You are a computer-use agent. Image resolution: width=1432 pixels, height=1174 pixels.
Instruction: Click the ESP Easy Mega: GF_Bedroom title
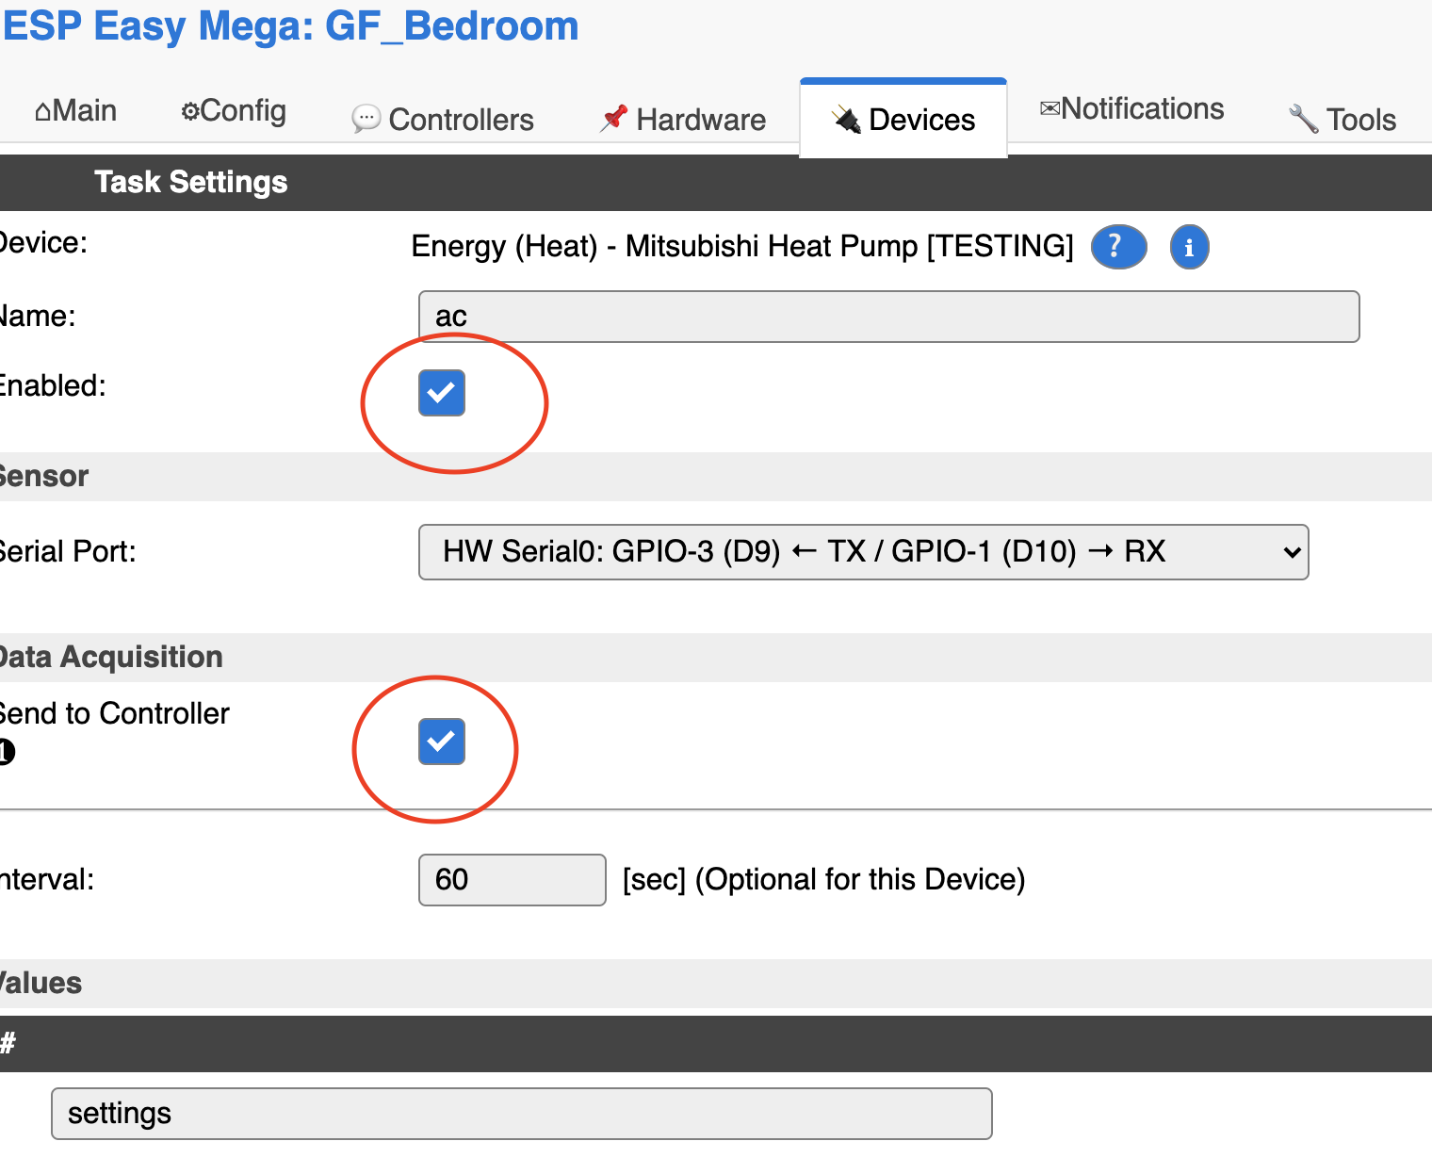point(290,26)
